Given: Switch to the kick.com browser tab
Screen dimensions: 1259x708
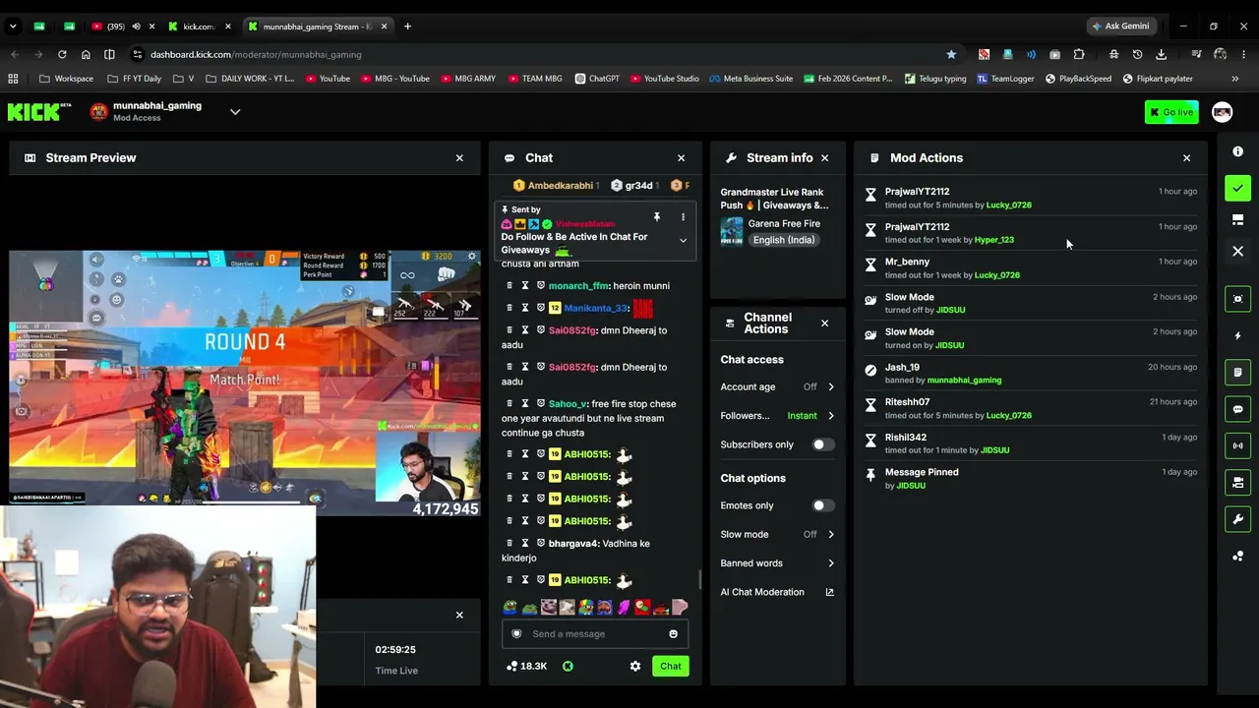Looking at the screenshot, I should click(x=198, y=27).
